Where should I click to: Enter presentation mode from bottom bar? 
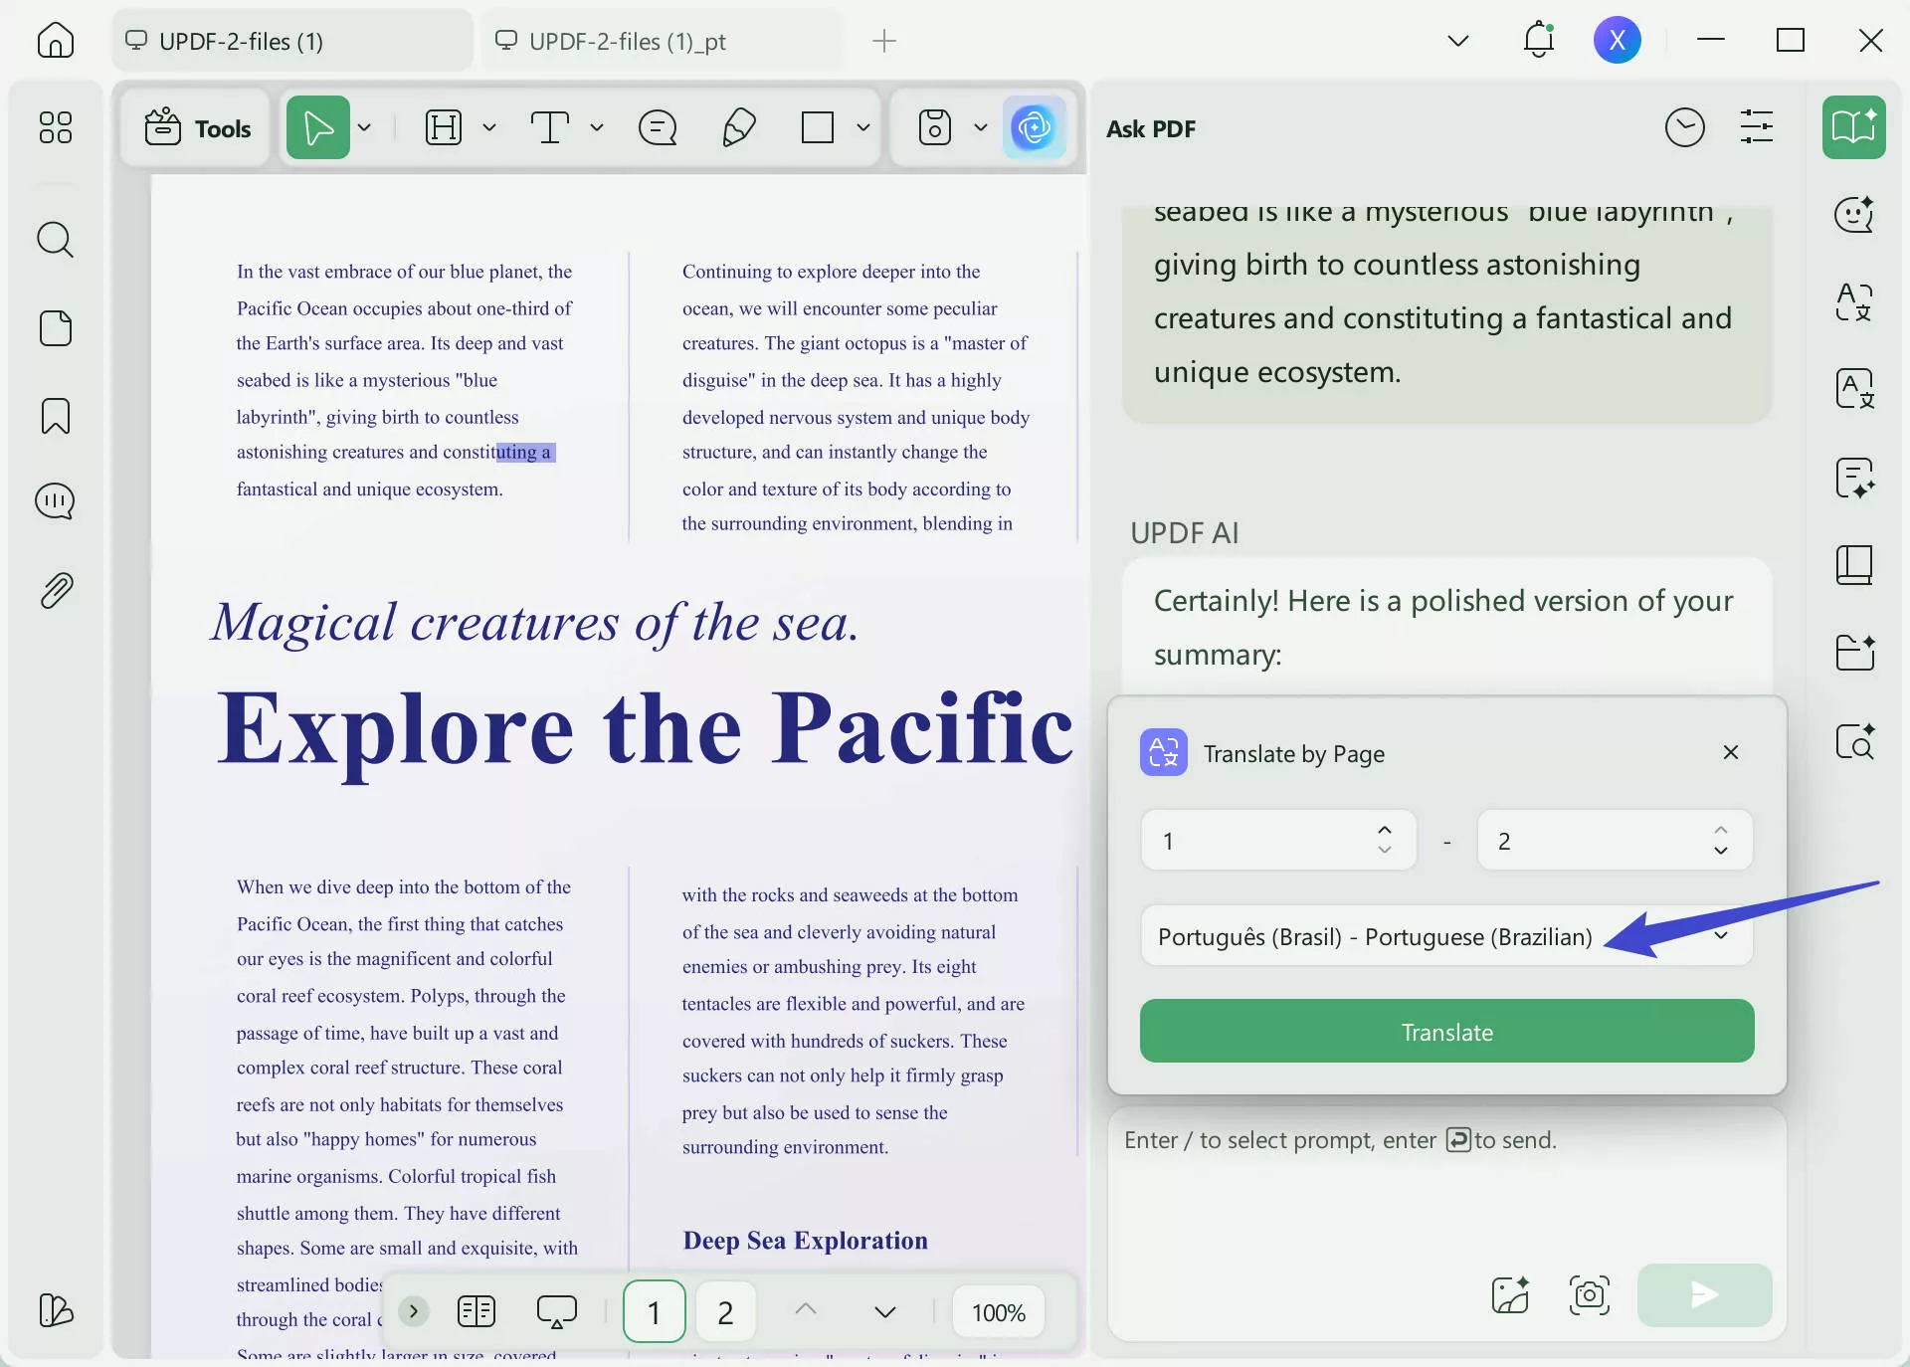(558, 1311)
